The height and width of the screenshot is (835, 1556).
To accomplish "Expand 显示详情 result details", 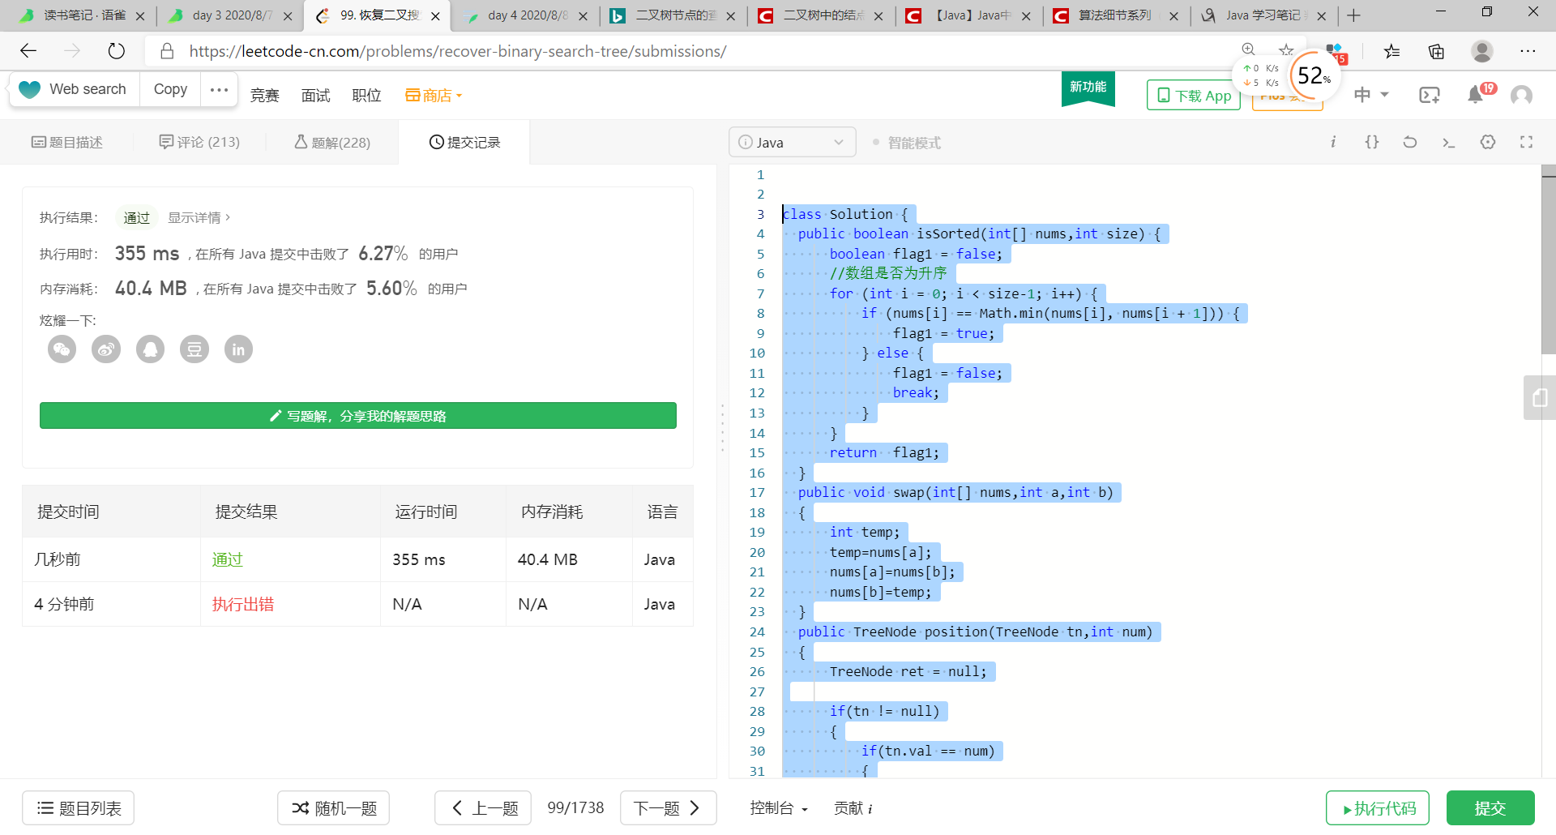I will point(199,217).
